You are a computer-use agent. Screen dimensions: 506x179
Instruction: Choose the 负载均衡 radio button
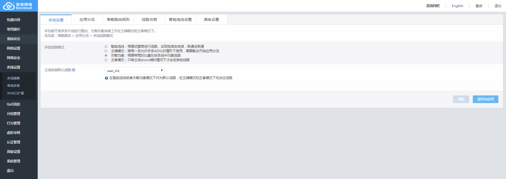point(106,55)
